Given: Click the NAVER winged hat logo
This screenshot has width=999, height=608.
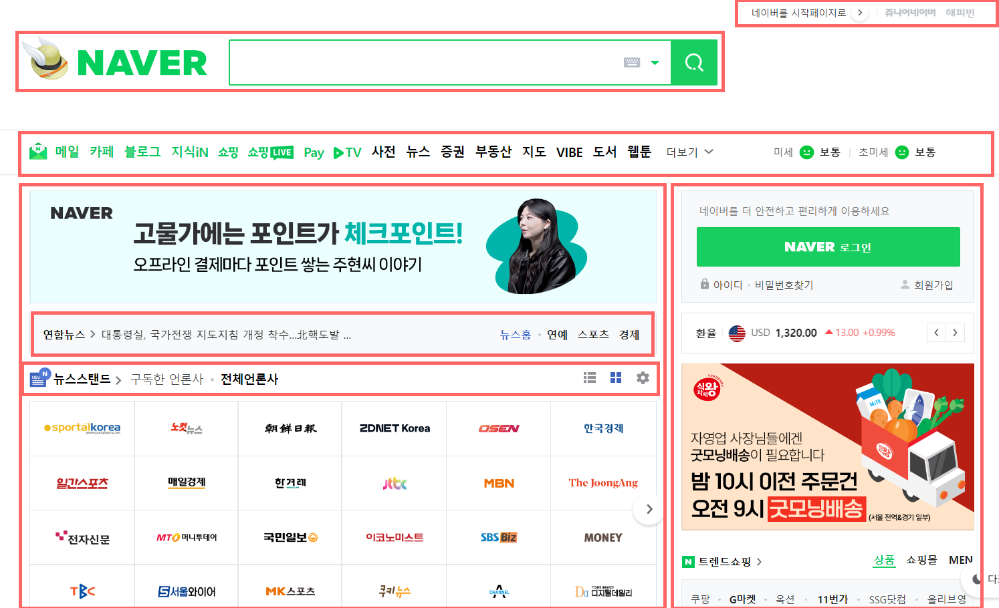Looking at the screenshot, I should [46, 59].
